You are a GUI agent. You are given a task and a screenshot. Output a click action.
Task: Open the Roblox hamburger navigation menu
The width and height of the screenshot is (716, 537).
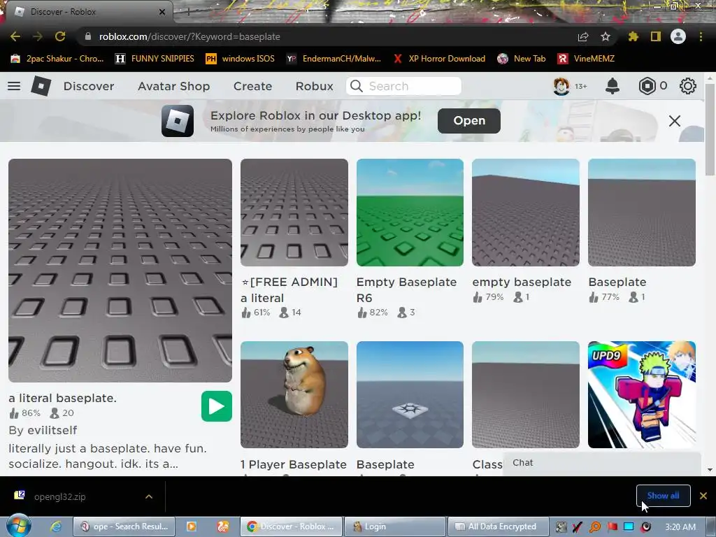pos(14,86)
